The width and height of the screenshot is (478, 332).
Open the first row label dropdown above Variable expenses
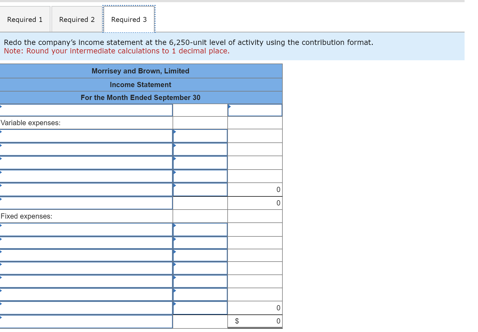[86, 110]
